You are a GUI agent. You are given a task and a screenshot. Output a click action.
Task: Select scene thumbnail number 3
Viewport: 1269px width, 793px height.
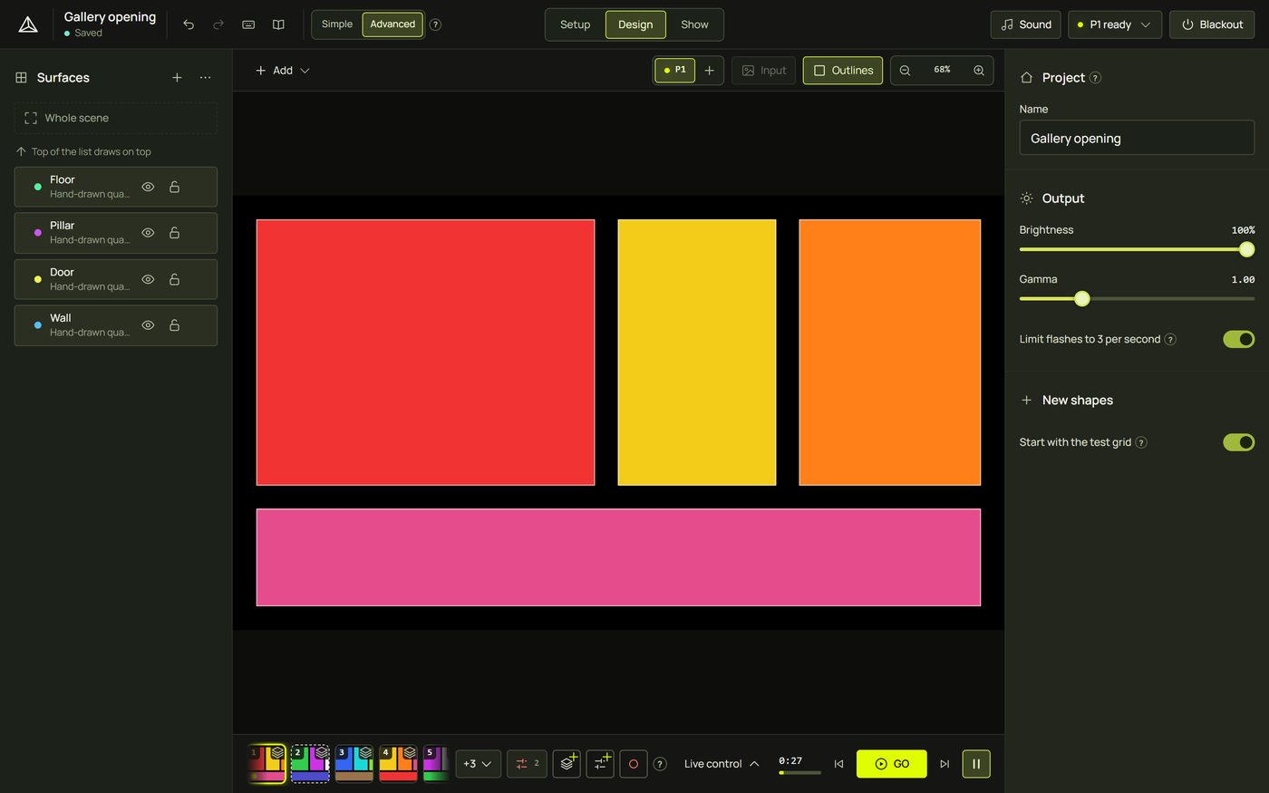click(354, 764)
